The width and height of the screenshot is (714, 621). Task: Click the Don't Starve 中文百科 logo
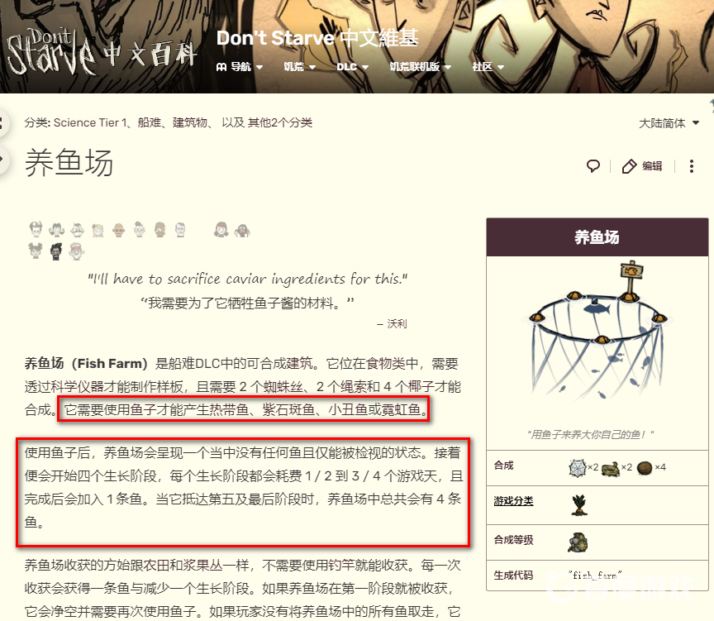(101, 52)
